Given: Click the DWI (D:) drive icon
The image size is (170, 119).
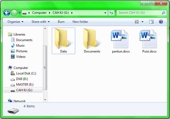Looking at the screenshot, I should 13,80.
